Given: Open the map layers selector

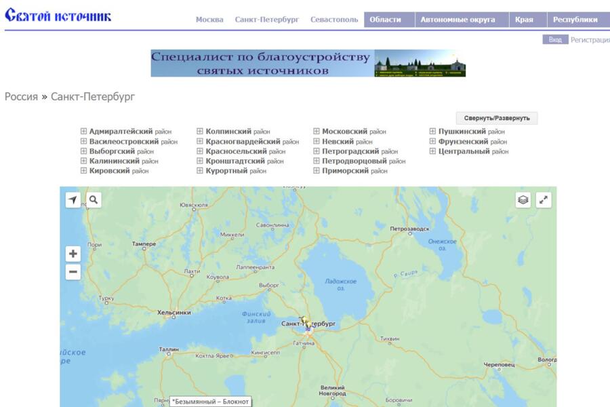Looking at the screenshot, I should coord(523,199).
